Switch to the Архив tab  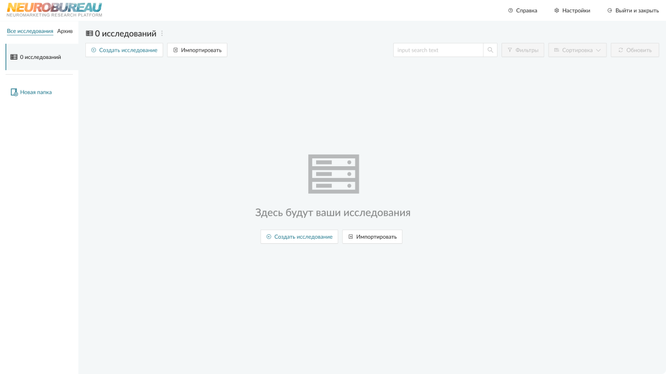click(x=65, y=31)
